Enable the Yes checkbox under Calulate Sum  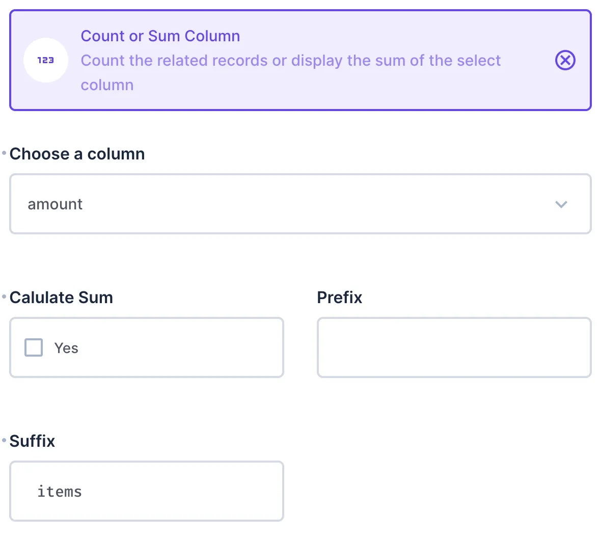(x=33, y=347)
